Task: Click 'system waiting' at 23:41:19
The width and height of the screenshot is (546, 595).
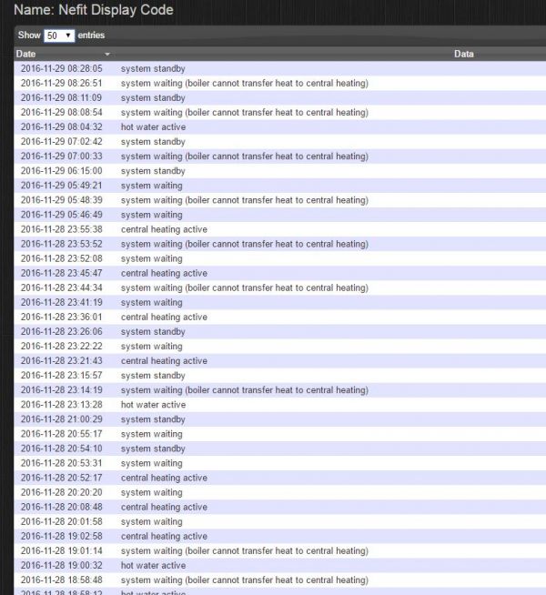Action: point(151,302)
